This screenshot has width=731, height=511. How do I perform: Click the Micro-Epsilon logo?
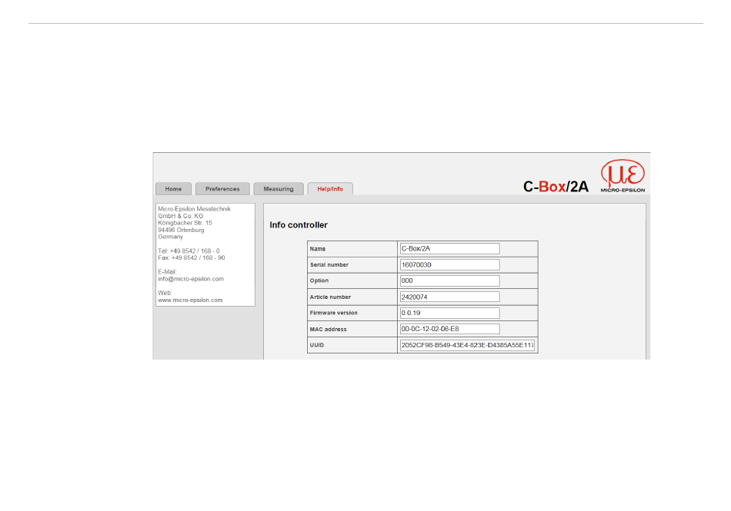623,176
